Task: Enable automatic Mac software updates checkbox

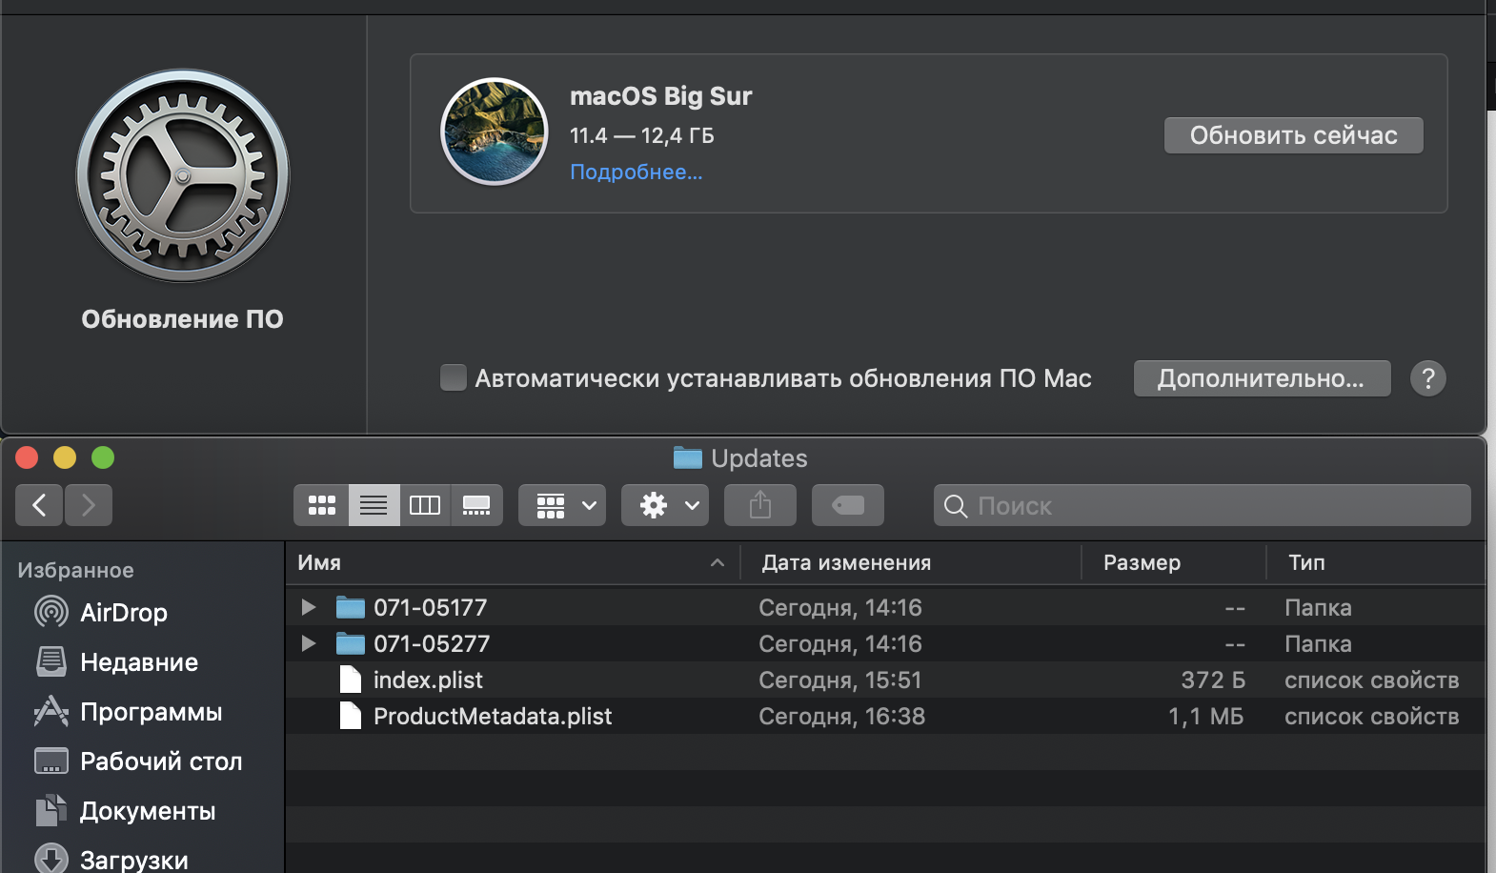Action: tap(454, 377)
